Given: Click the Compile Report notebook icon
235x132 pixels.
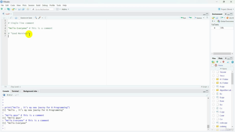Looking at the screenshot, I should click(x=46, y=18).
